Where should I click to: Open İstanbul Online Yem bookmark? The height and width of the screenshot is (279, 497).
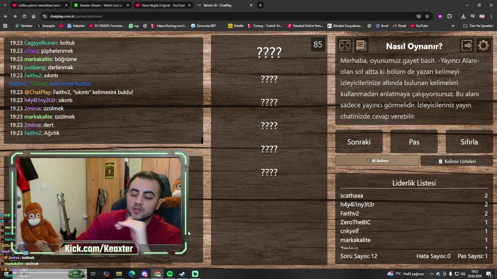(x=306, y=26)
